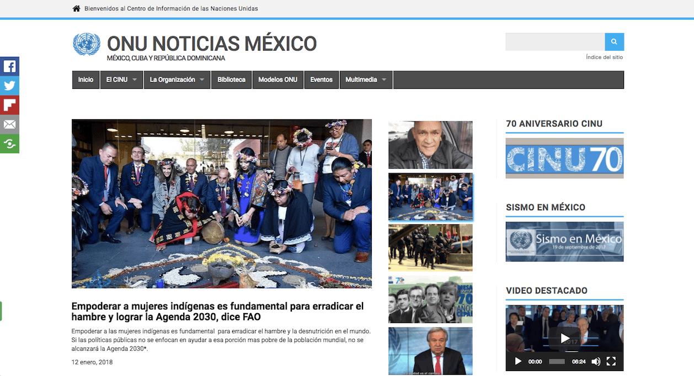Seek using the video progress bar
The height and width of the screenshot is (376, 694).
point(557,362)
